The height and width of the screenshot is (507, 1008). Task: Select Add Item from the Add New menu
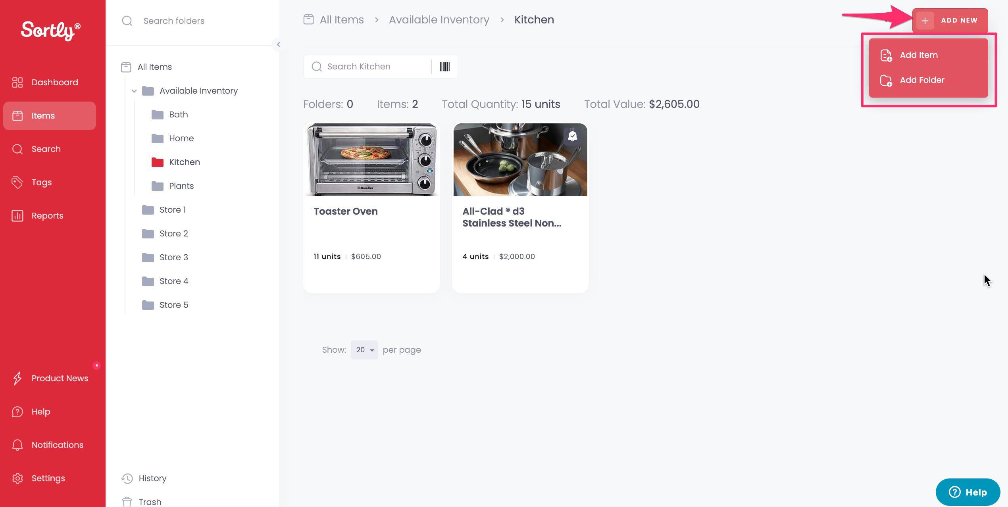coord(918,55)
